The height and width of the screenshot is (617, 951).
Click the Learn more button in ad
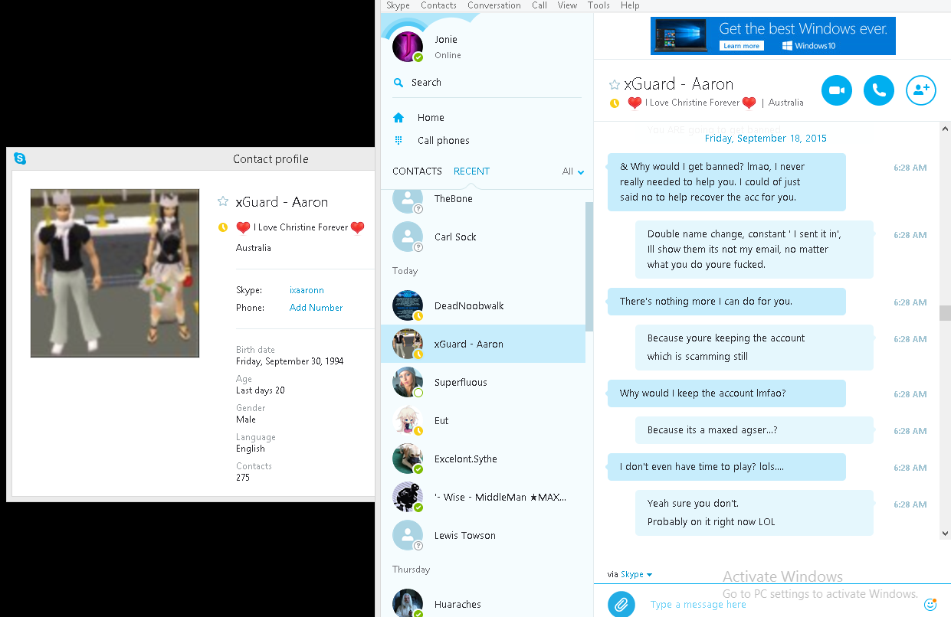pyautogui.click(x=741, y=46)
